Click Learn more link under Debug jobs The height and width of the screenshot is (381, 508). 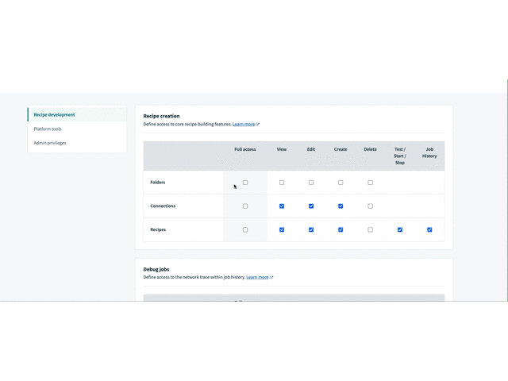click(x=257, y=278)
